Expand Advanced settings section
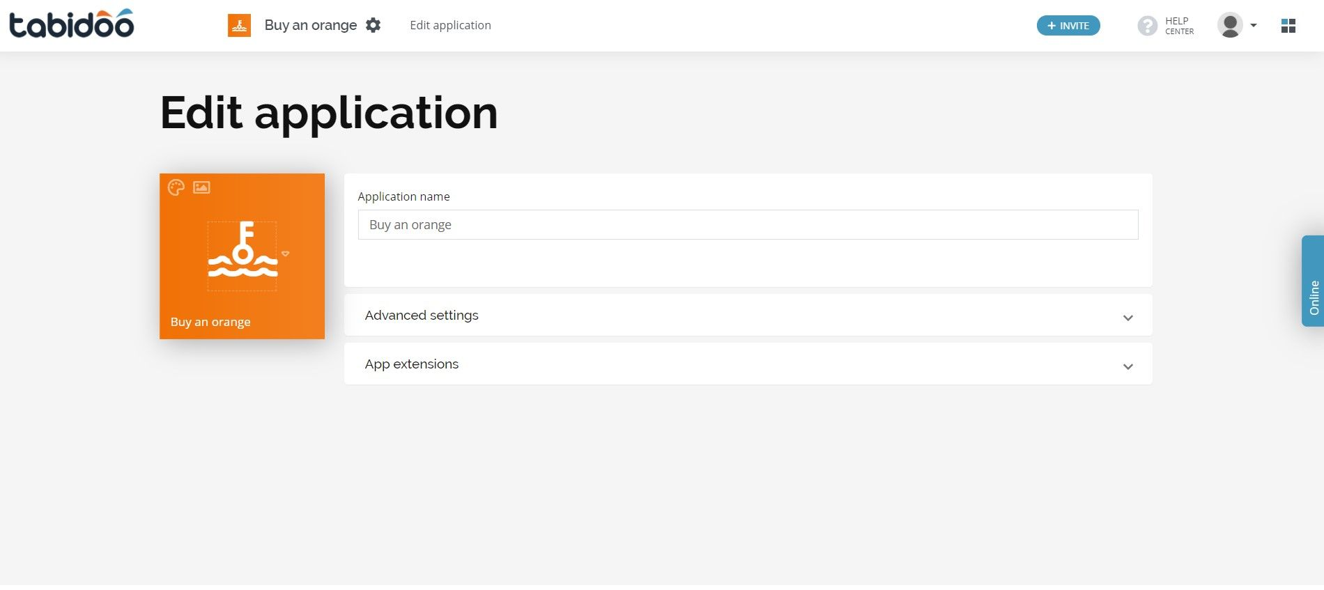 [748, 315]
